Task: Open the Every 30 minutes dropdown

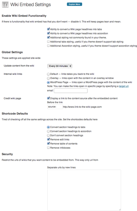Action: pyautogui.click(x=60, y=66)
